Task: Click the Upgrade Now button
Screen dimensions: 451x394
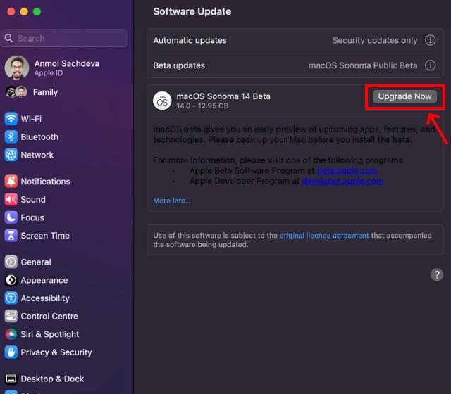Action: 404,96
